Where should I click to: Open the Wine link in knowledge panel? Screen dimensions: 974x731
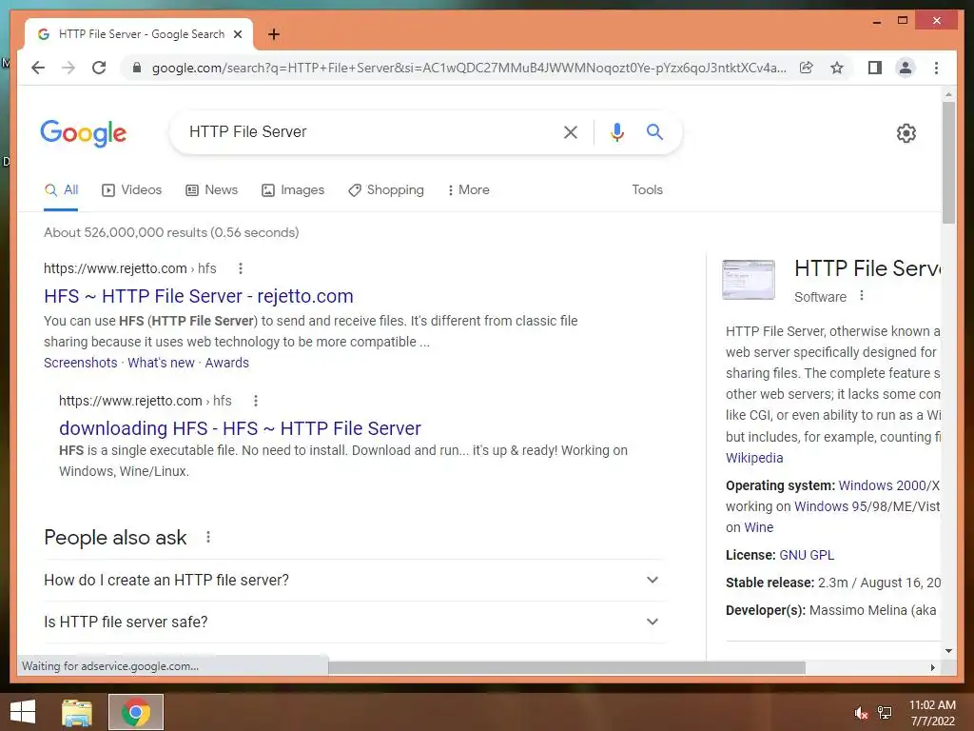click(x=758, y=527)
